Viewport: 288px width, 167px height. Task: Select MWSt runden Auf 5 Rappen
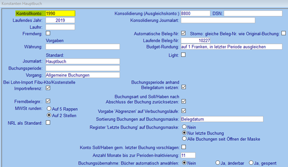pos(49,109)
